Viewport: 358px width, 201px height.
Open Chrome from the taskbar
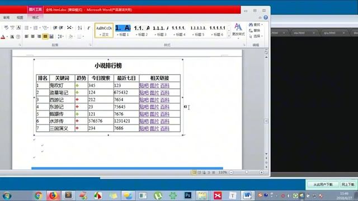(x=39, y=195)
